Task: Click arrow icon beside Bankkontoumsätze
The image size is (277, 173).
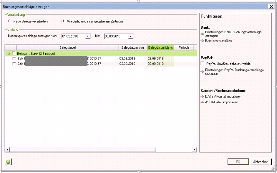Action: pyautogui.click(x=202, y=41)
